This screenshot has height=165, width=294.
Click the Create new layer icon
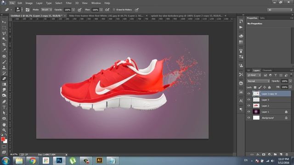(x=281, y=154)
